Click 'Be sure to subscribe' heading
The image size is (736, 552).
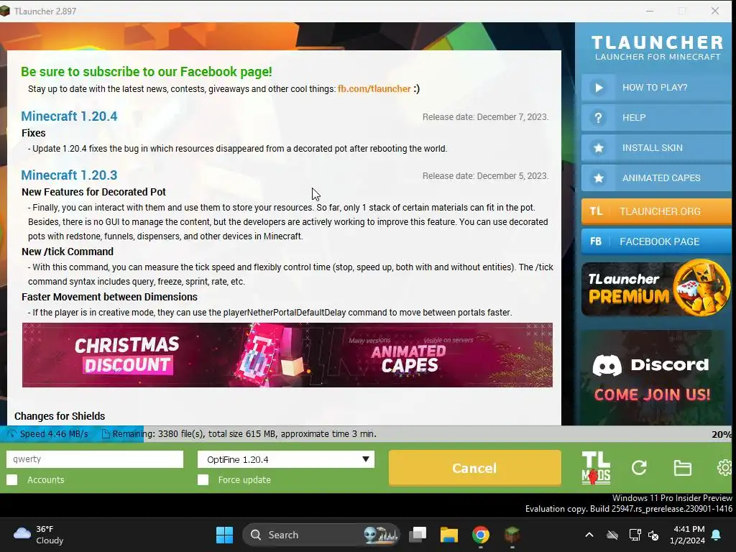[147, 71]
